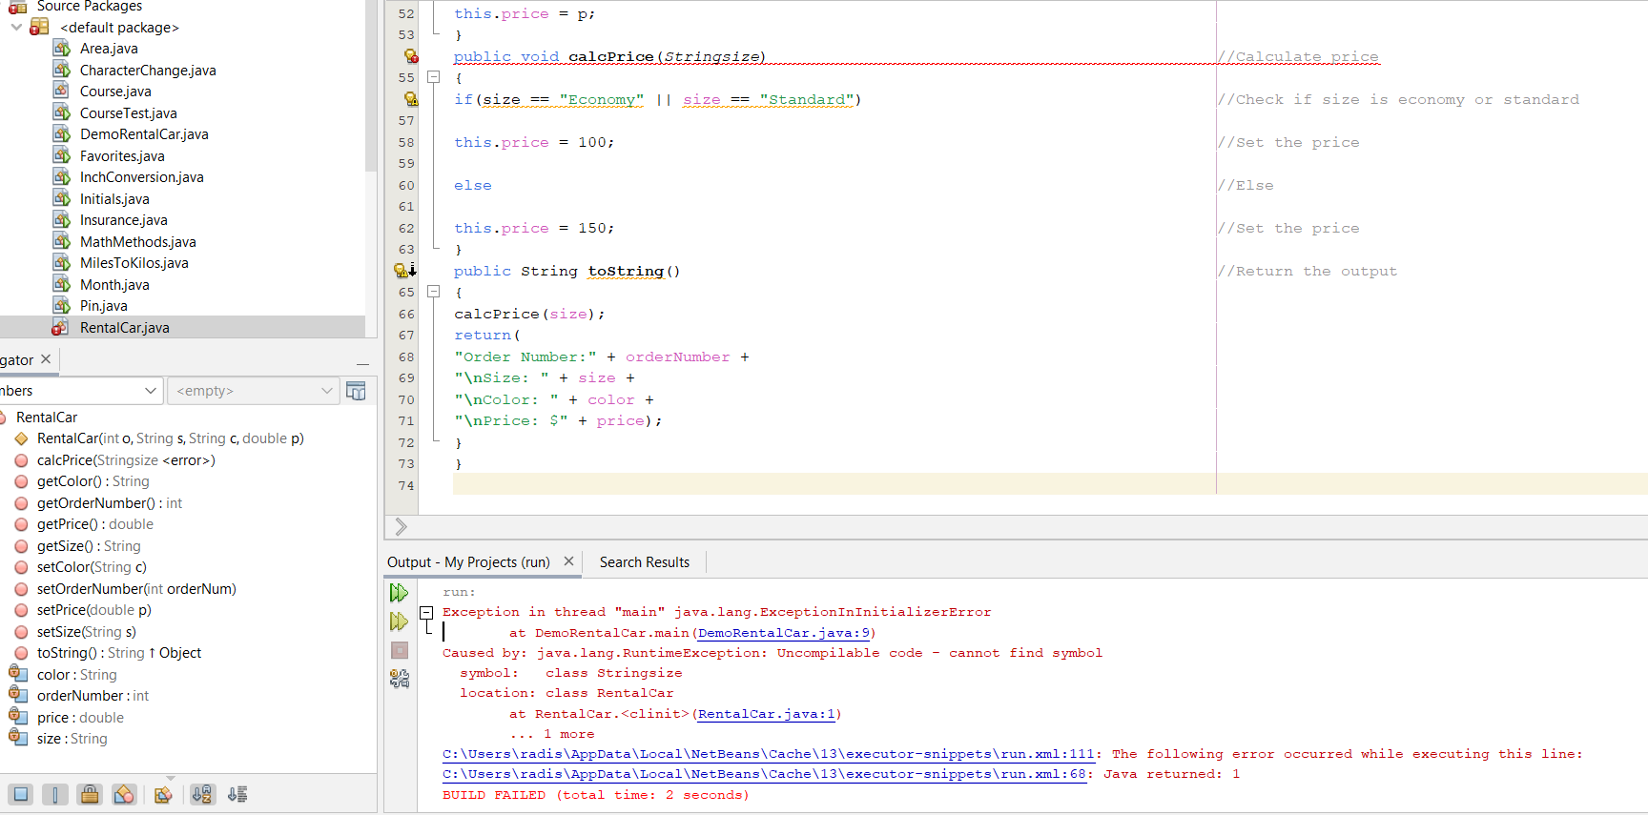This screenshot has width=1648, height=815.
Task: Toggle Show Non-Public Members filter
Action: [x=124, y=794]
